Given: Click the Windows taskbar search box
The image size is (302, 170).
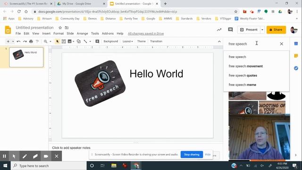Looking at the screenshot, I should tap(49, 166).
